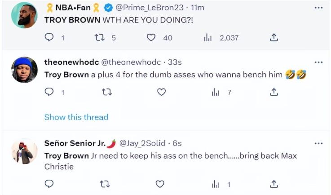View NBA•Fan's avatar image
The width and height of the screenshot is (331, 195).
click(24, 15)
